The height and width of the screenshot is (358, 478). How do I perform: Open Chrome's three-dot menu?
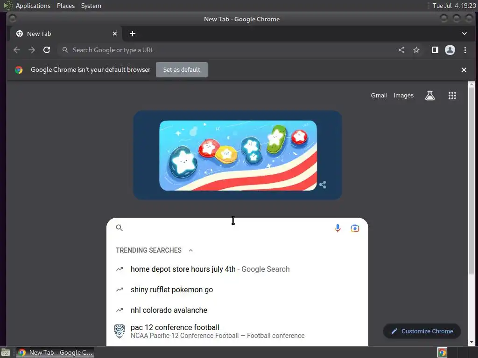click(x=465, y=50)
